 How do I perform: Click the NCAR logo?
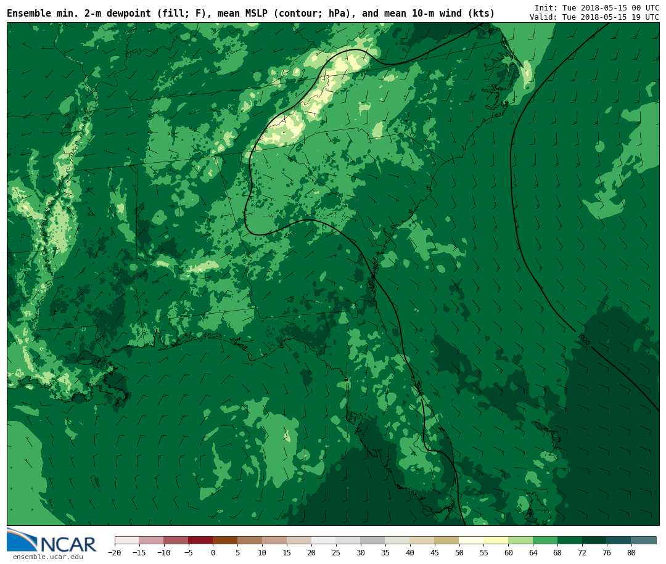52,541
